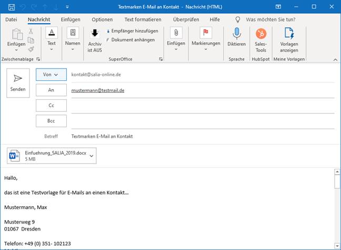Image resolution: width=341 pixels, height=250 pixels.
Task: Click the An recipients button
Action: (x=51, y=90)
